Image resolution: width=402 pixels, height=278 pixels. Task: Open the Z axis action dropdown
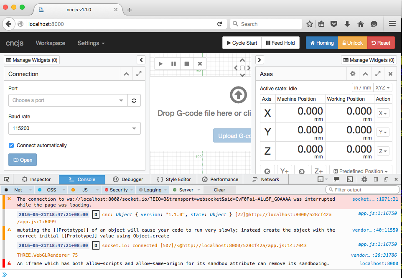pyautogui.click(x=383, y=151)
